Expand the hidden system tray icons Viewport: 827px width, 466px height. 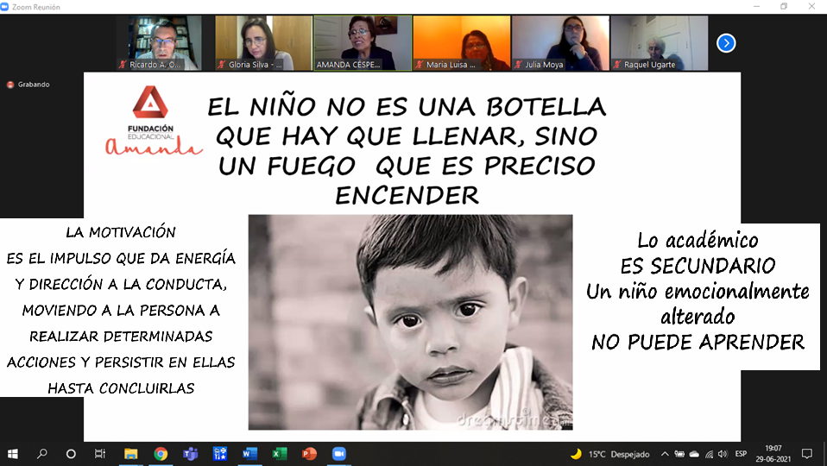[665, 454]
